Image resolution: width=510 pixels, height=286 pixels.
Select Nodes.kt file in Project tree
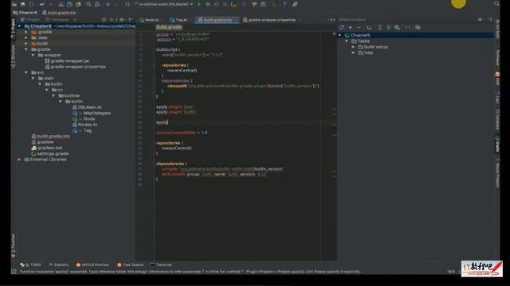coord(84,125)
